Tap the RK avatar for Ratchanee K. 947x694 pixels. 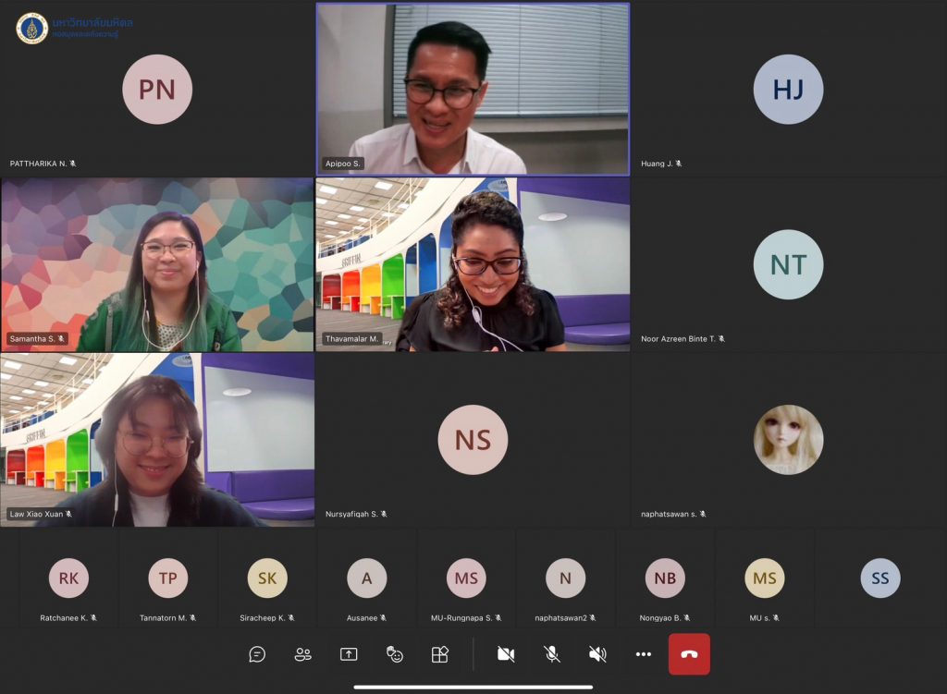[x=68, y=578]
